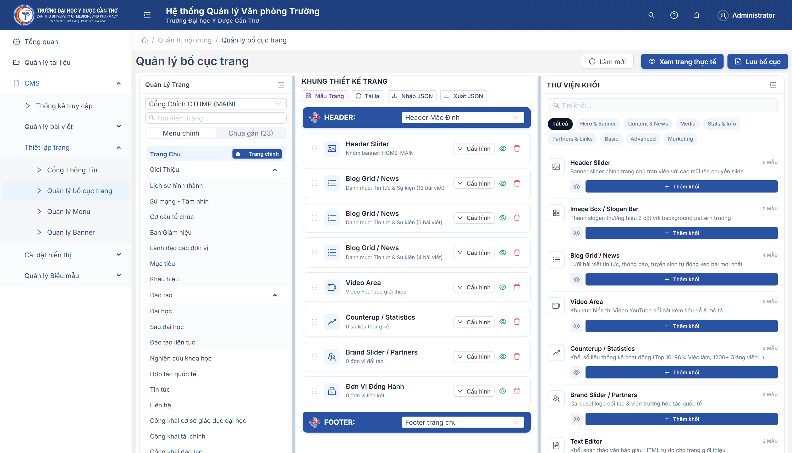This screenshot has height=453, width=792.
Task: Click the Tìm kiếm trang search field
Action: (216, 118)
